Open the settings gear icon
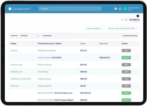 point(115,9)
